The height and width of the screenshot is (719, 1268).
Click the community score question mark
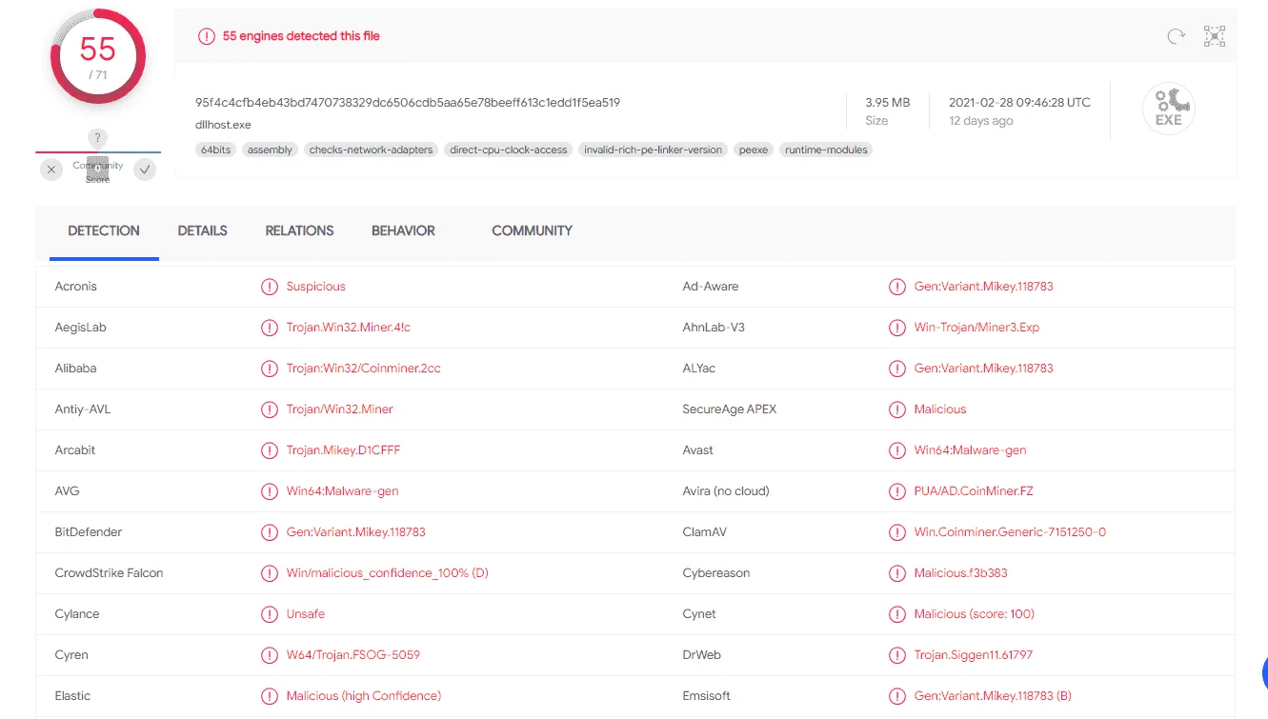98,138
